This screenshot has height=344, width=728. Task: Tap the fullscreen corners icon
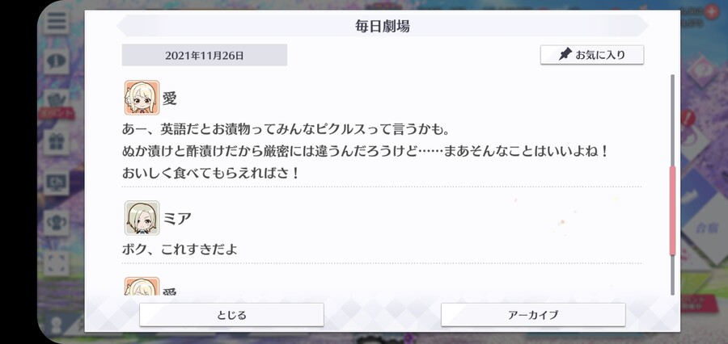click(57, 262)
